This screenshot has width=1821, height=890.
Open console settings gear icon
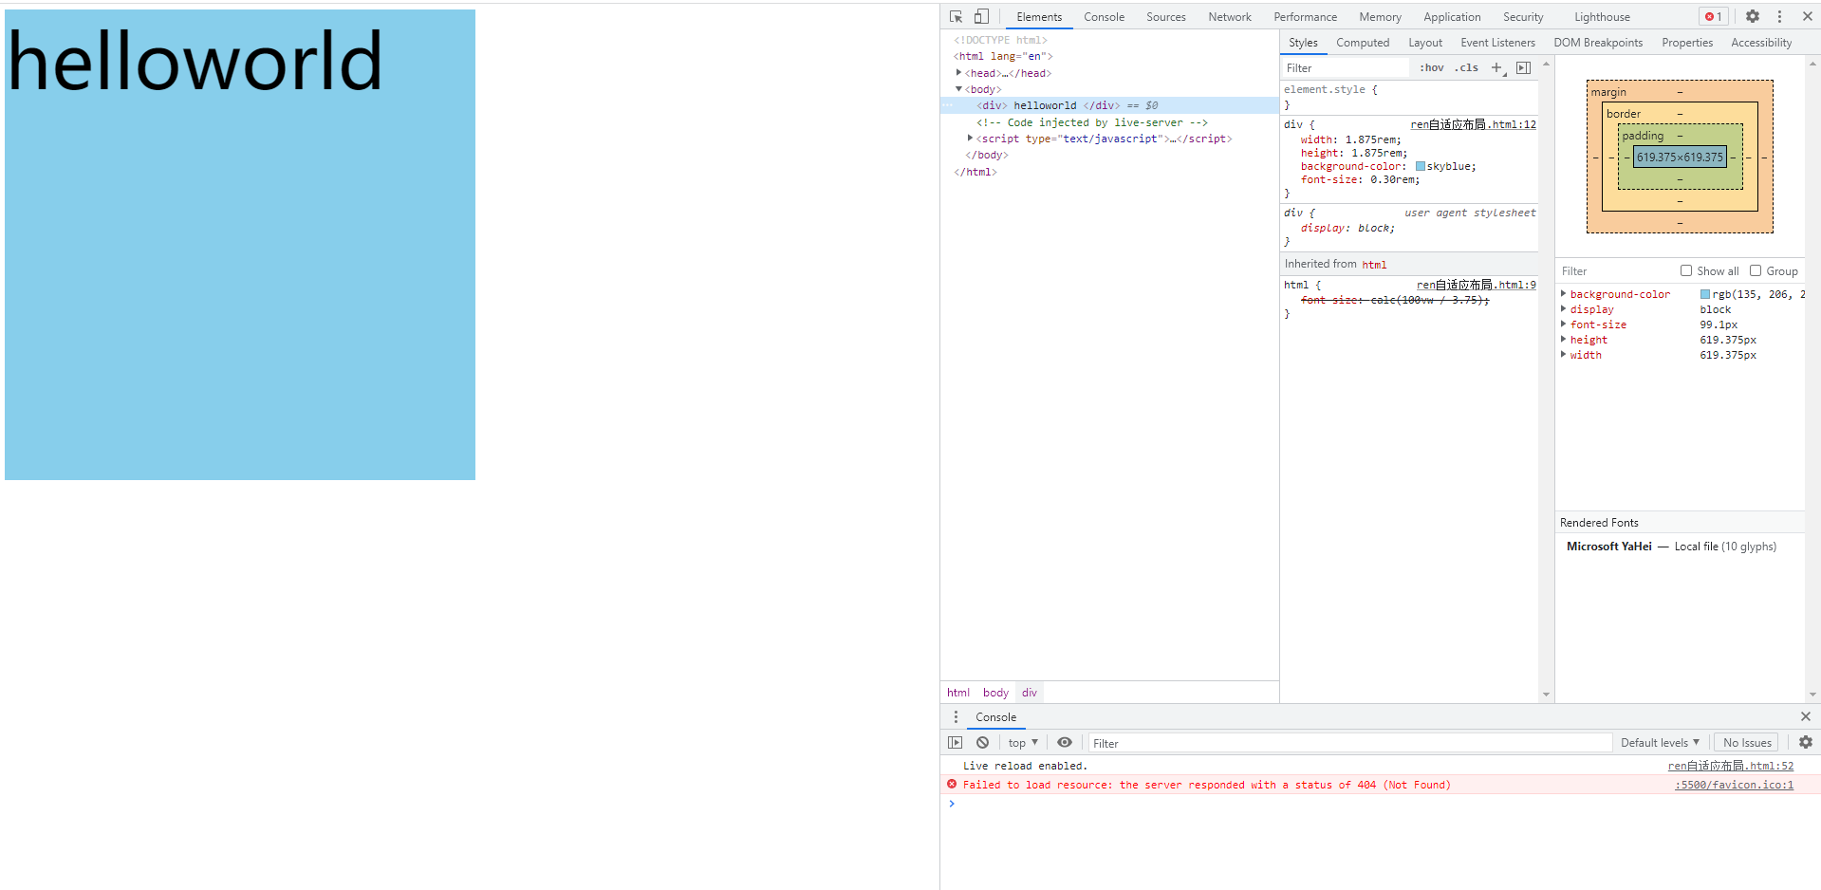(1806, 742)
